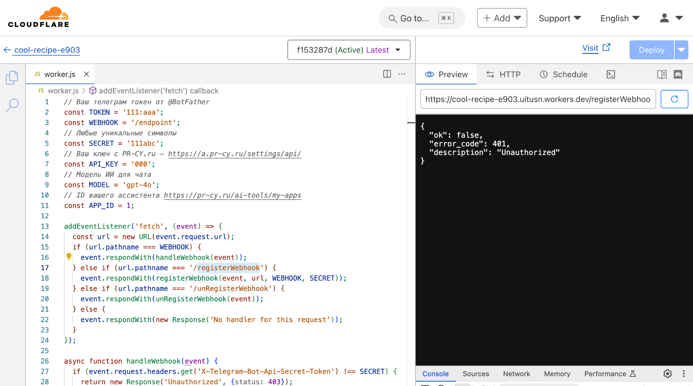Image resolution: width=693 pixels, height=386 pixels.
Task: Click the Deploy button
Action: [x=651, y=50]
